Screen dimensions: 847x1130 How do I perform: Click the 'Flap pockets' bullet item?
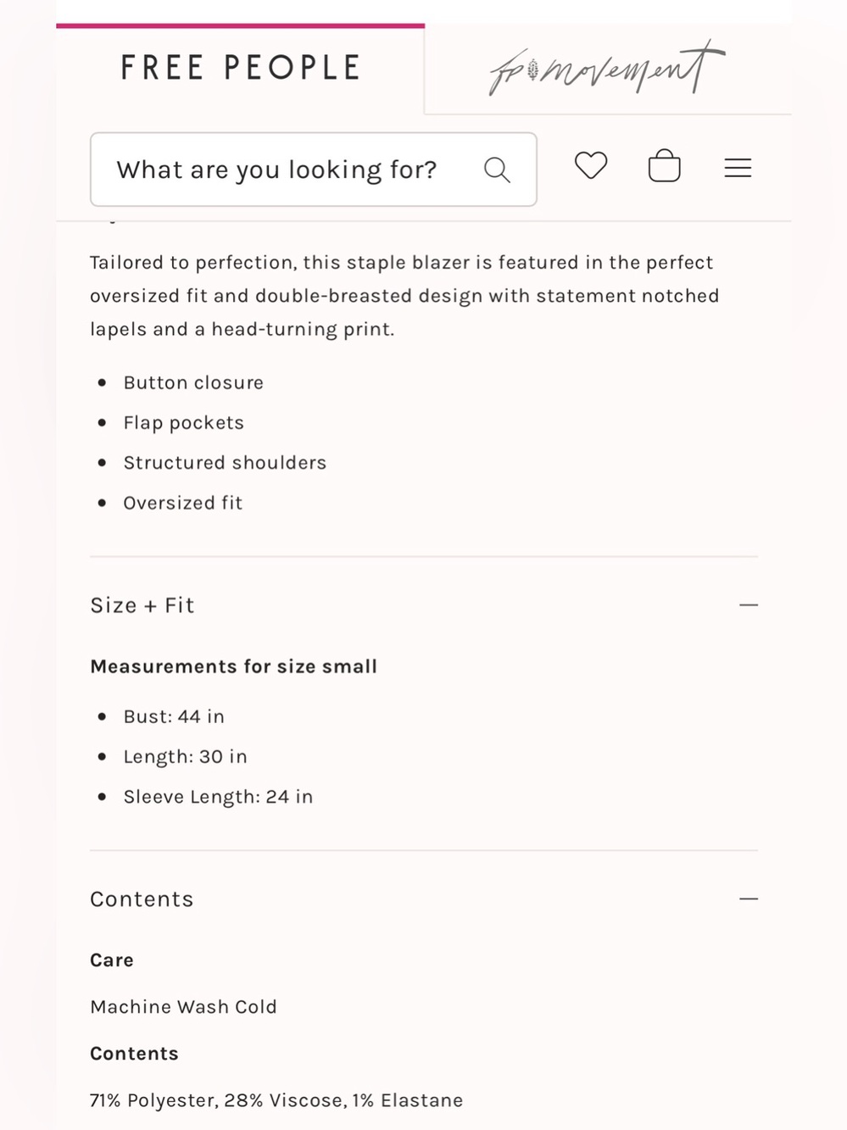pyautogui.click(x=183, y=423)
